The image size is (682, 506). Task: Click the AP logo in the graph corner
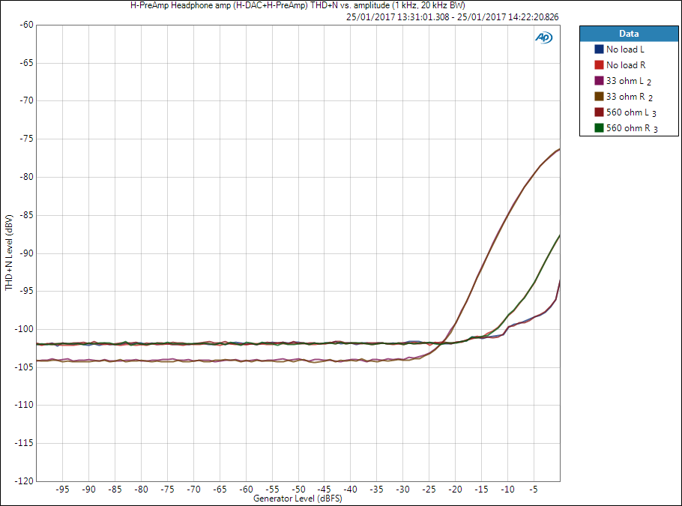(543, 37)
